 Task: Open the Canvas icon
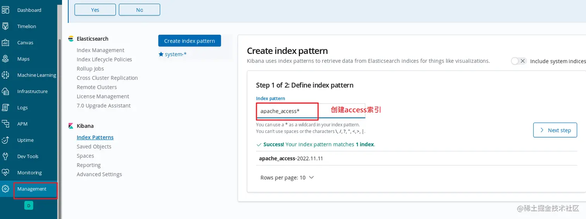pyautogui.click(x=5, y=43)
